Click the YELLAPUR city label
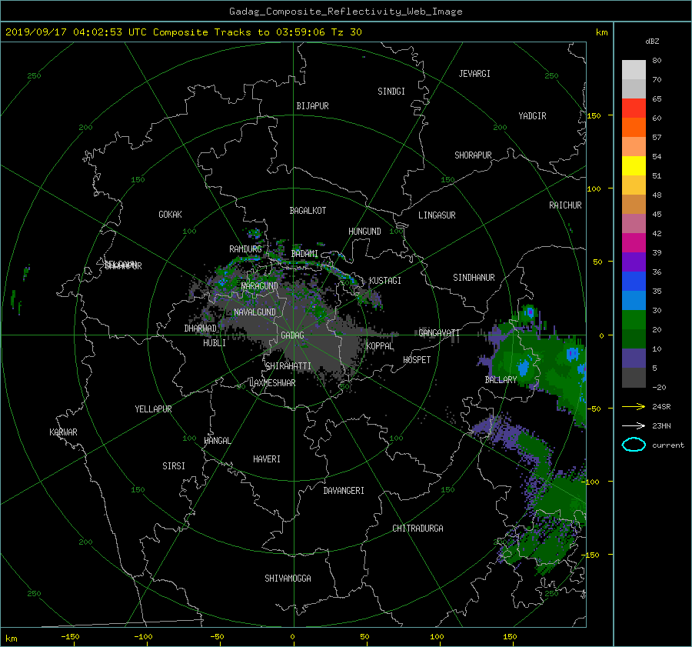 pyautogui.click(x=153, y=409)
